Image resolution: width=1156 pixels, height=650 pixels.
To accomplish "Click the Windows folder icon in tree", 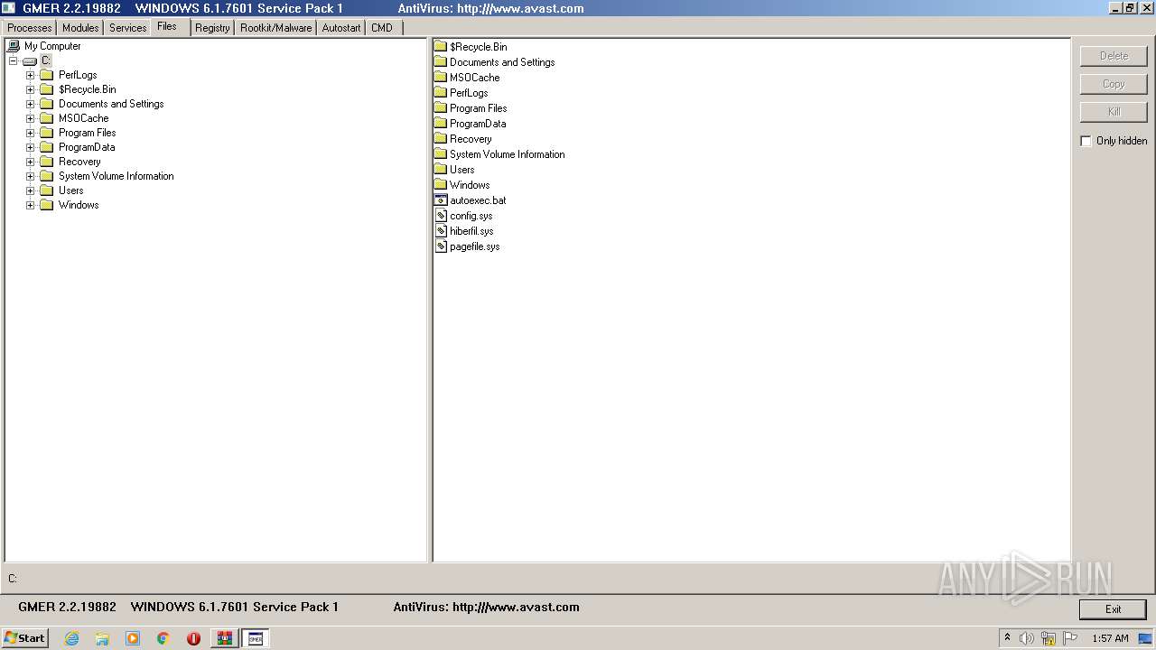I will tap(46, 205).
